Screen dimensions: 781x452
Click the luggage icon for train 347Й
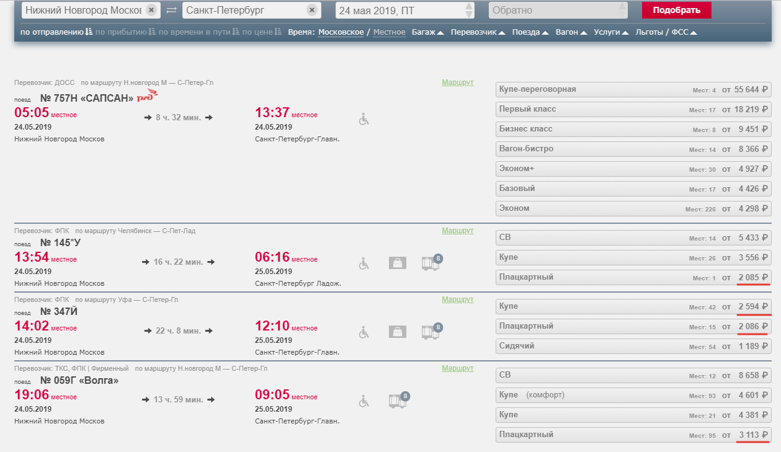click(398, 332)
